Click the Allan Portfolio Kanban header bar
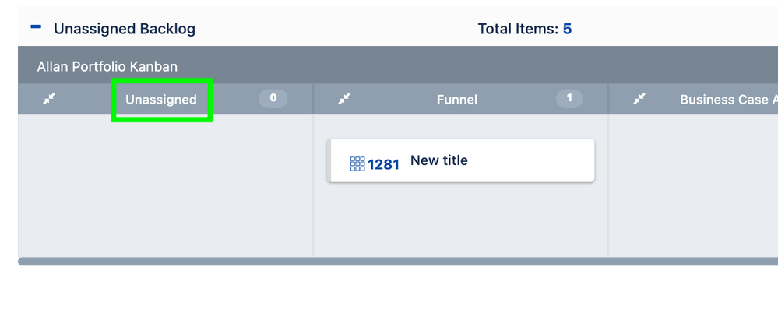This screenshot has height=327, width=778. pos(398,65)
